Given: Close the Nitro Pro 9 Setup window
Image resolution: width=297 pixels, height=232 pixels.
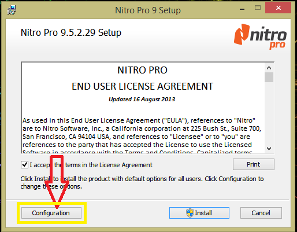Looking at the screenshot, I should 278,8.
